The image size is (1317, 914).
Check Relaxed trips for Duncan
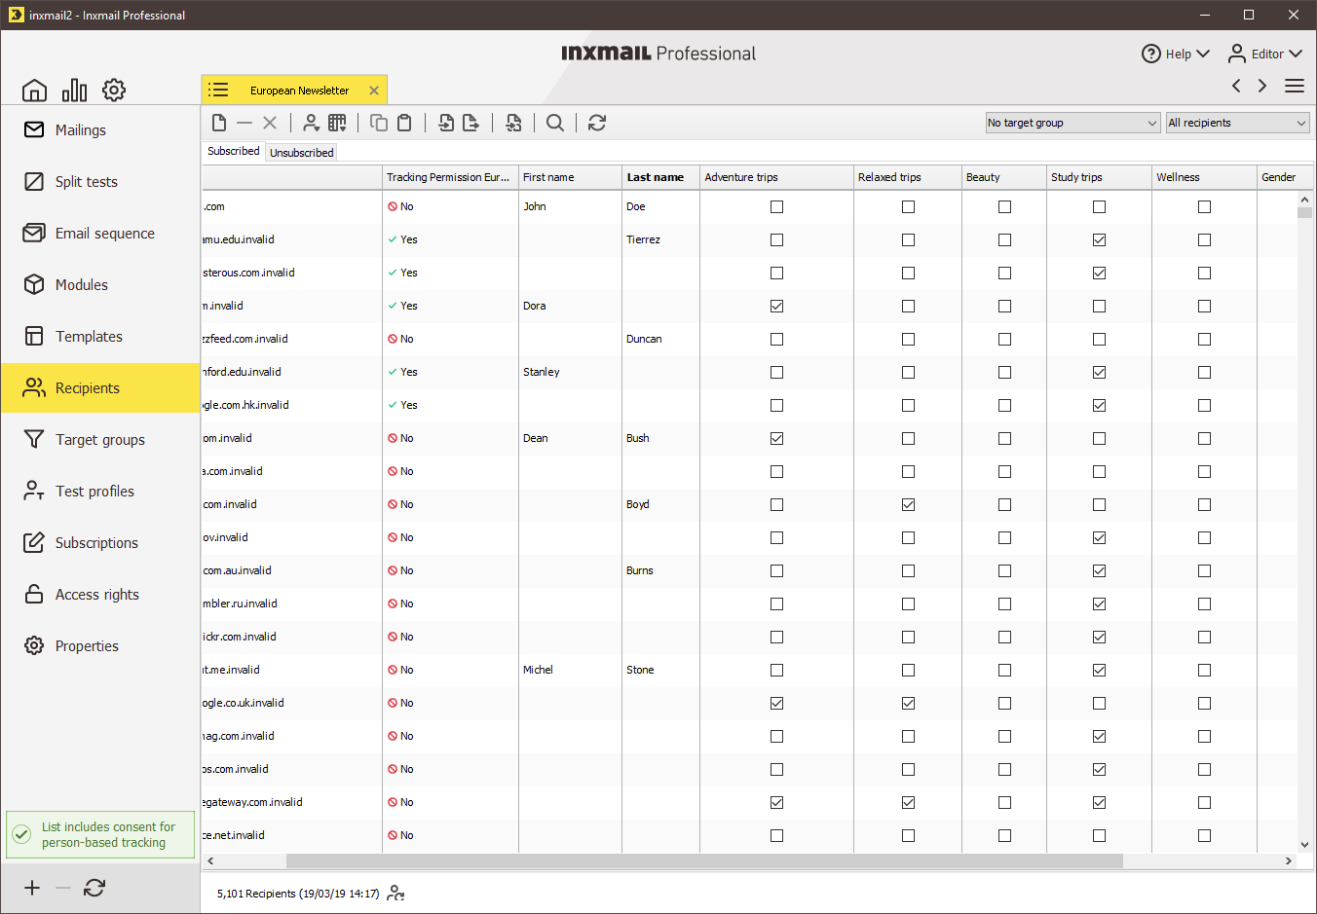click(x=908, y=339)
